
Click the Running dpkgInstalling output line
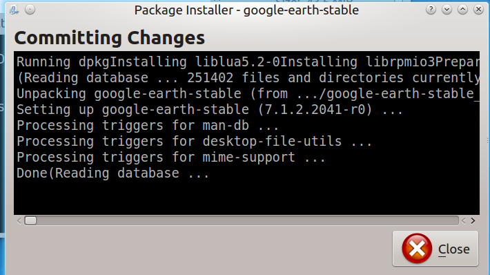coord(248,62)
